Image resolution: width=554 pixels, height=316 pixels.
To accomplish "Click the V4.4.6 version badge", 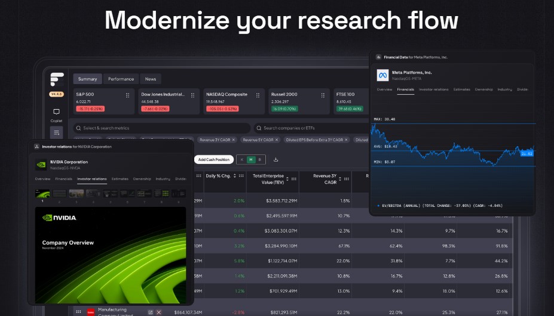I will tap(57, 94).
